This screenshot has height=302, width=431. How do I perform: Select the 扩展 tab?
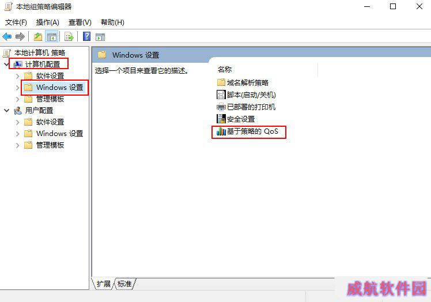tap(103, 284)
